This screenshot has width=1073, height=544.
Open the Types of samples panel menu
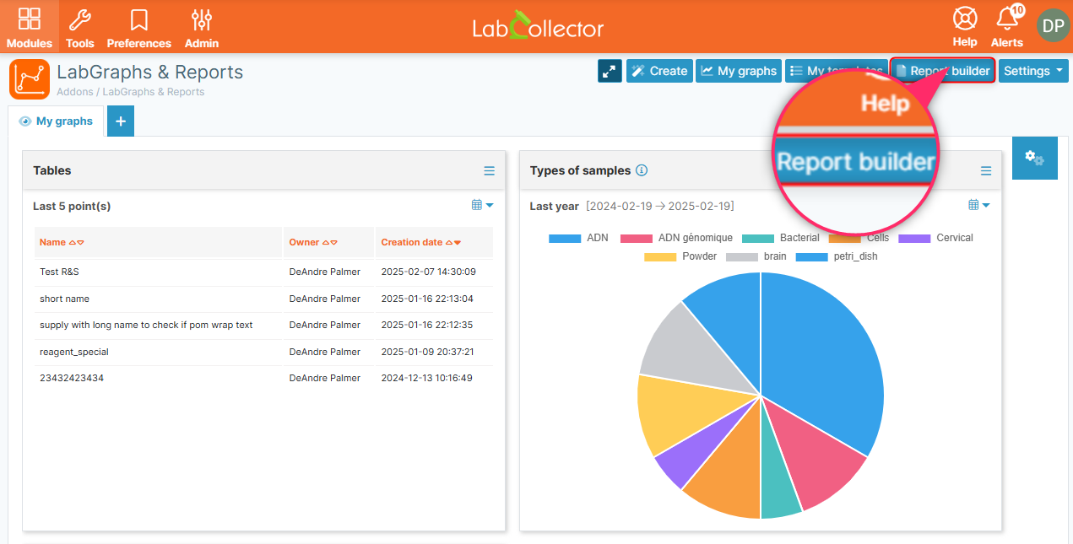point(986,170)
